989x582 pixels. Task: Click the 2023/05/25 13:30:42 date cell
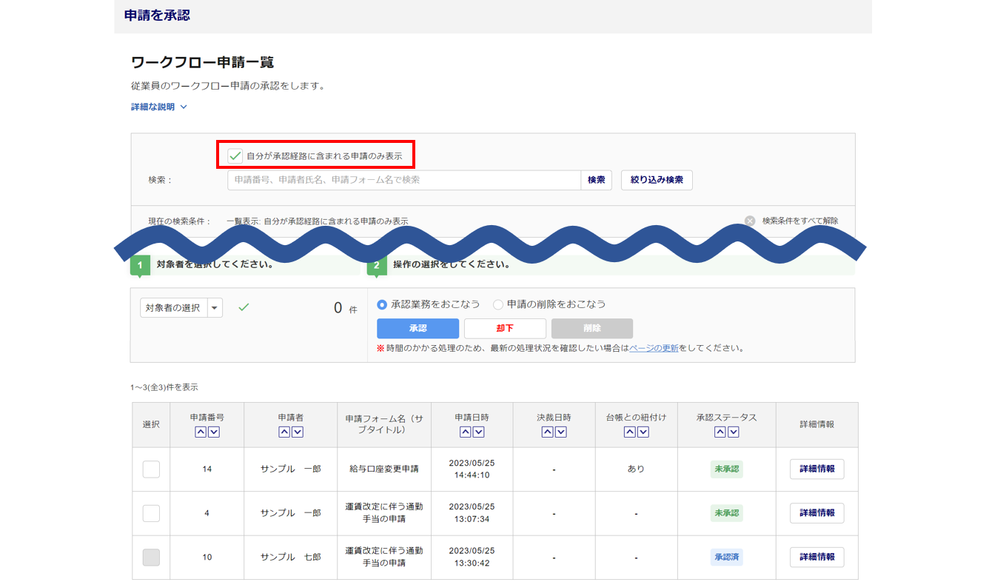[472, 558]
